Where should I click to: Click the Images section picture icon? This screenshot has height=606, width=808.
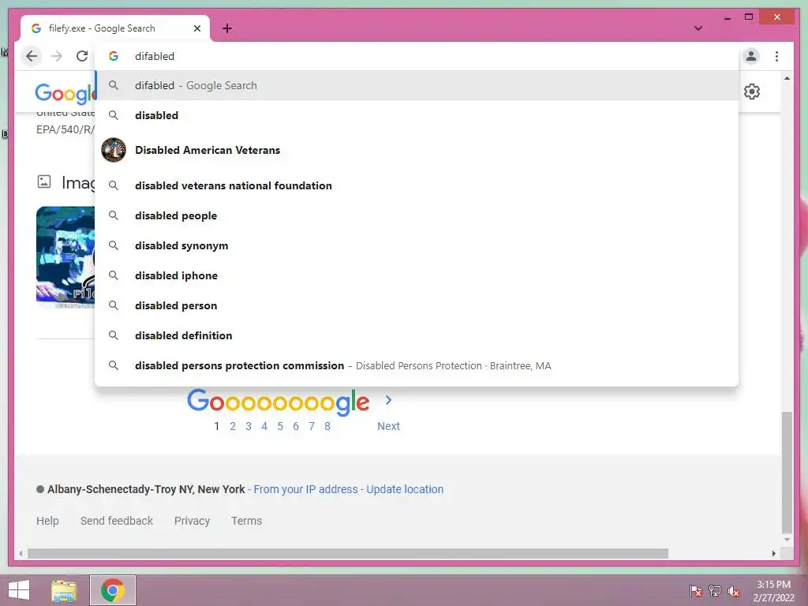tap(44, 181)
